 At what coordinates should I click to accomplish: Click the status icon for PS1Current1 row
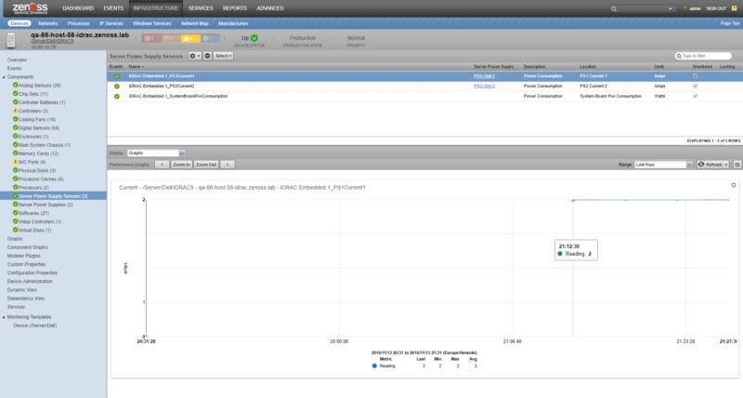[117, 76]
